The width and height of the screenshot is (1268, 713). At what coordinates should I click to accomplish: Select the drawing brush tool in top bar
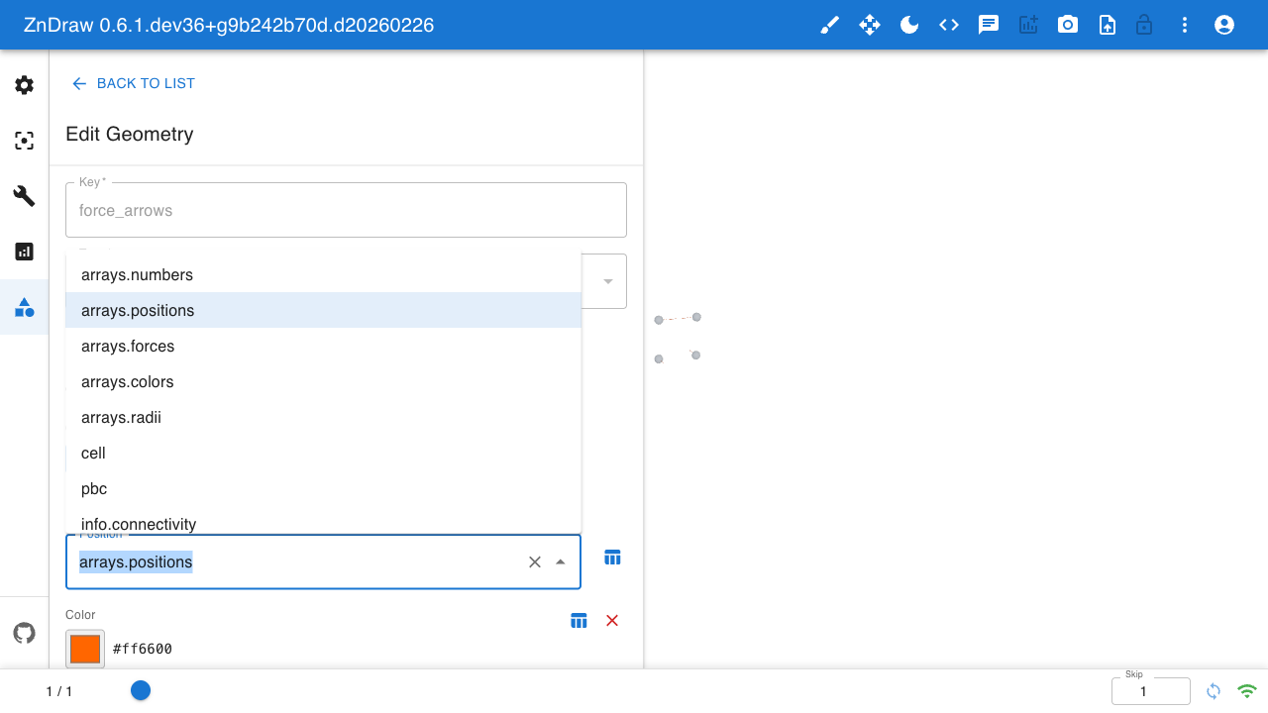click(x=830, y=25)
